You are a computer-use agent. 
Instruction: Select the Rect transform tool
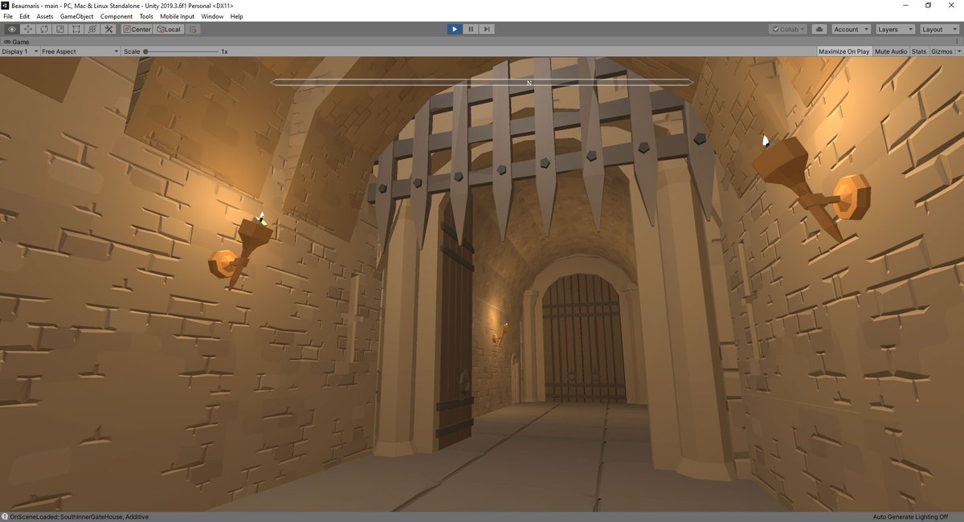tap(76, 29)
